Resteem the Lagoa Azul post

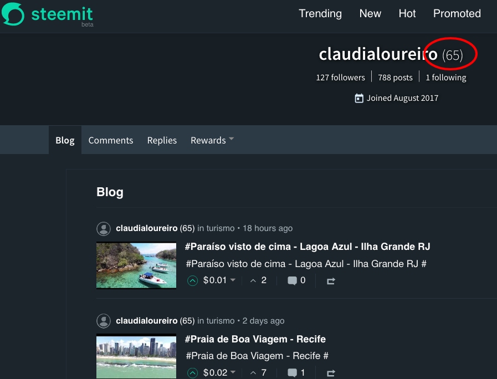pos(331,281)
